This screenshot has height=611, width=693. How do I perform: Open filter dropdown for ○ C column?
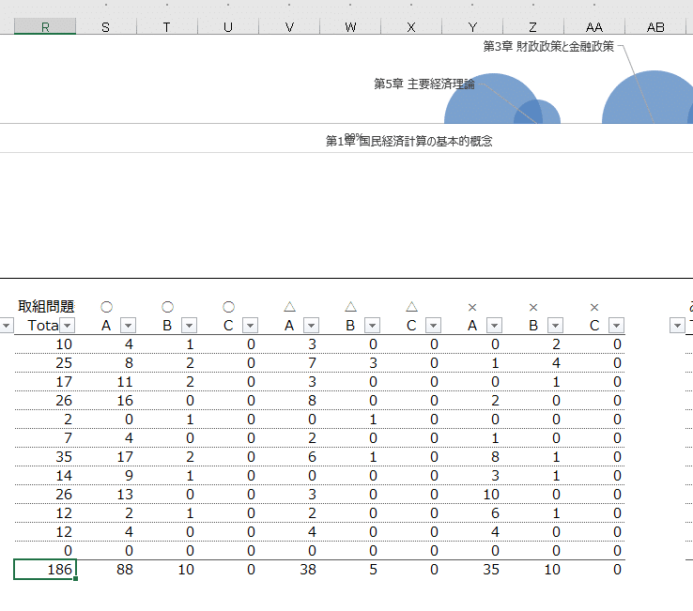[250, 326]
